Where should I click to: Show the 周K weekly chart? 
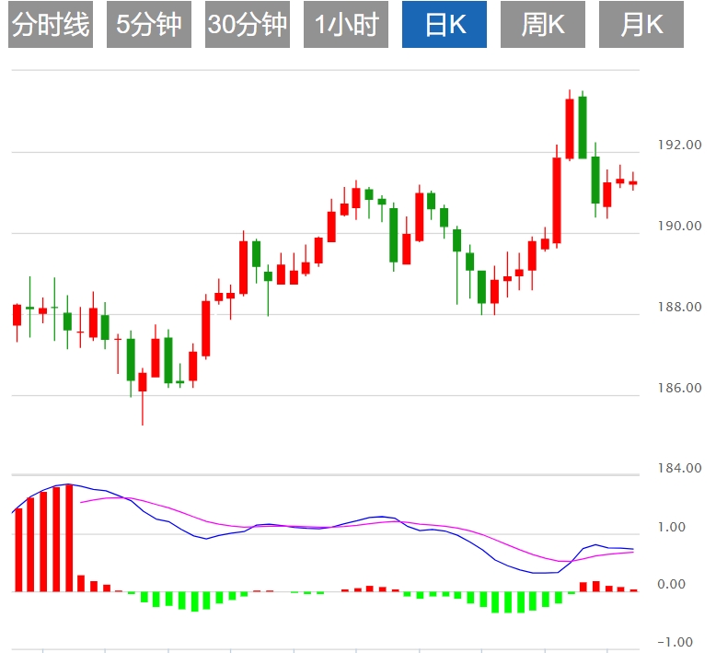click(543, 24)
